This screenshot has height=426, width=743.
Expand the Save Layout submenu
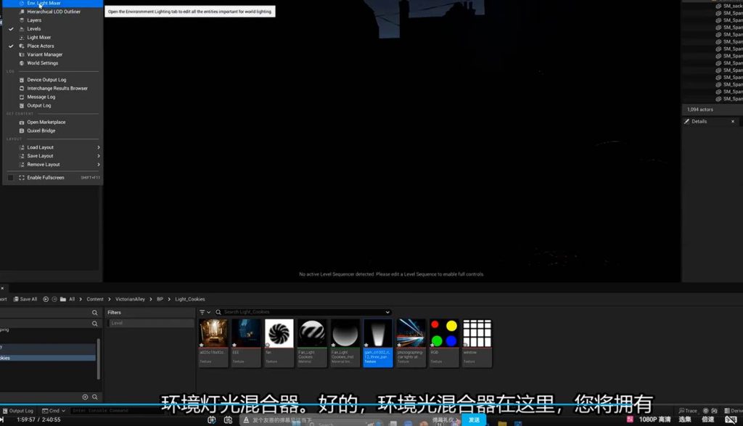tap(99, 156)
